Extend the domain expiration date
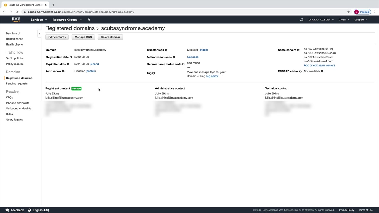Viewport: 379px width, 213px height. tap(94, 64)
